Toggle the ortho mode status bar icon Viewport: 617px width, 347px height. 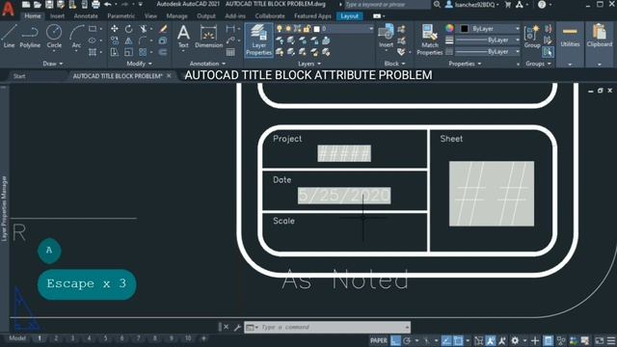(395, 340)
